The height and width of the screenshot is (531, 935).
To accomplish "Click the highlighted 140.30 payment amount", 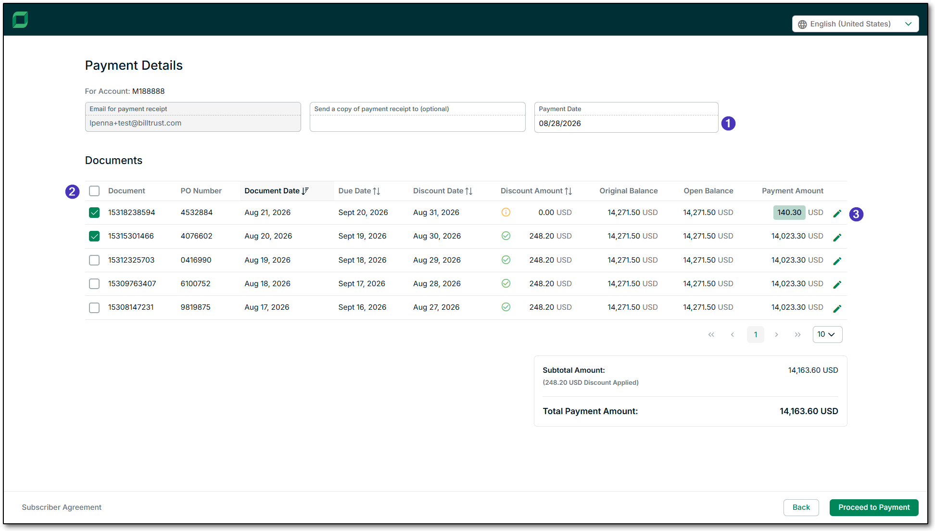I will 789,213.
